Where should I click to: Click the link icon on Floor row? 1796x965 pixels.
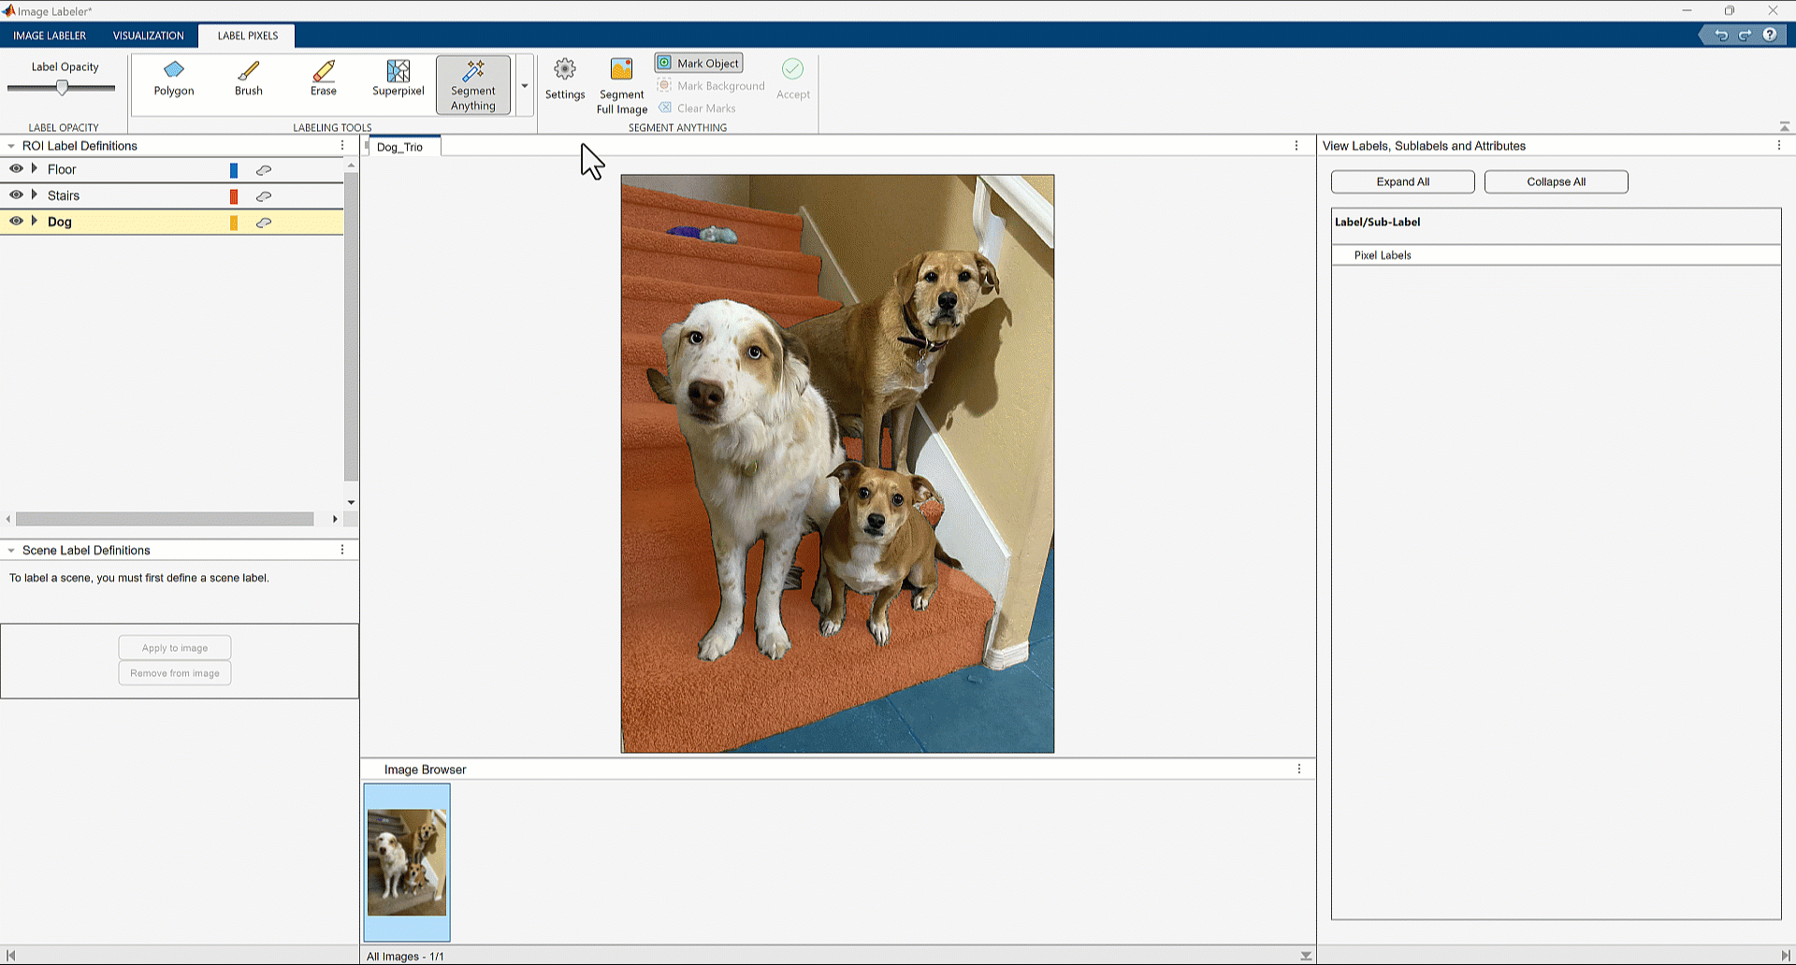[264, 170]
